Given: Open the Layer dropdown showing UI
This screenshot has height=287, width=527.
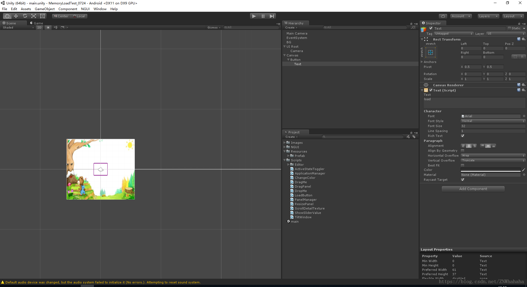Looking at the screenshot, I should click(x=506, y=34).
